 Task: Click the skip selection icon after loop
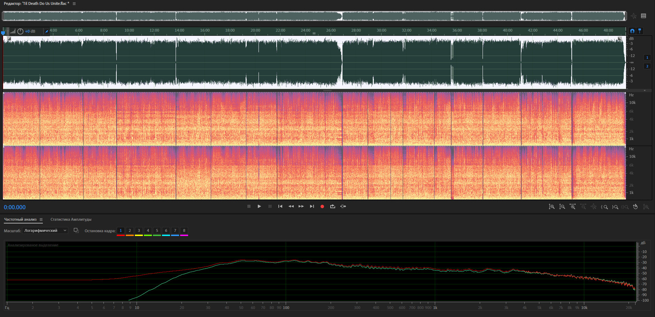click(343, 206)
